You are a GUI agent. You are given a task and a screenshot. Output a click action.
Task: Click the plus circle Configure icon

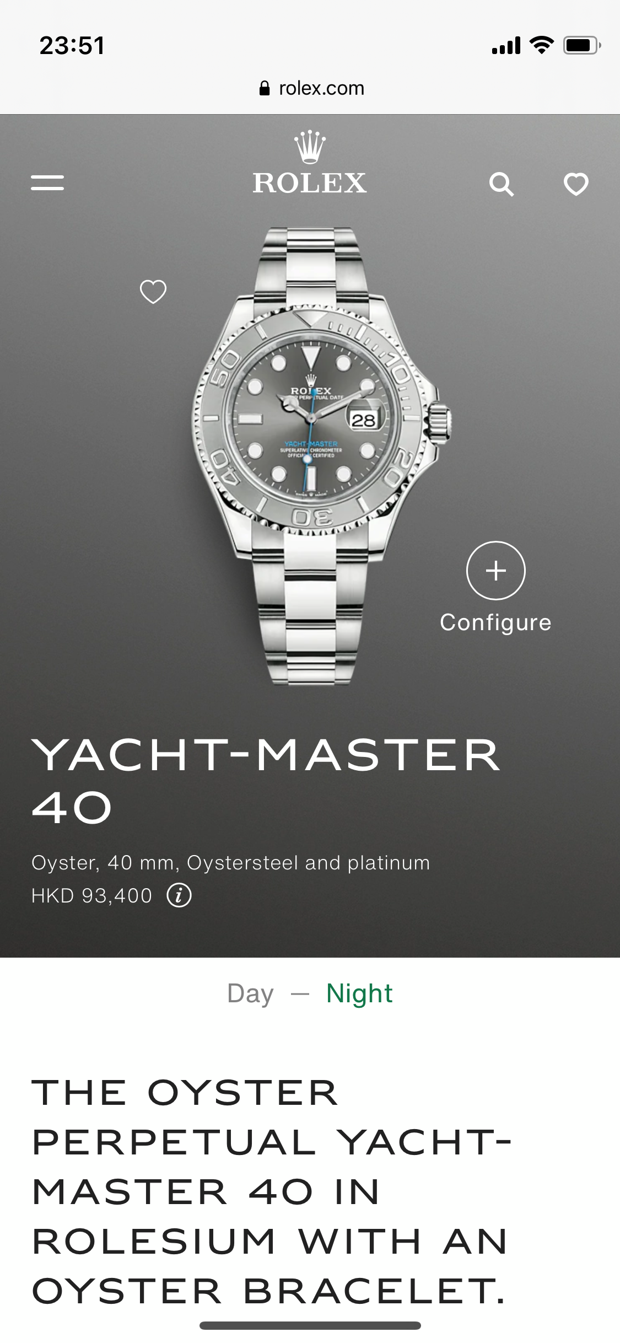coord(496,571)
